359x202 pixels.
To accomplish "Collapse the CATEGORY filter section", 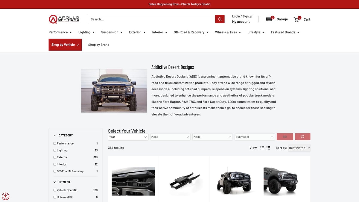I will (x=55, y=135).
